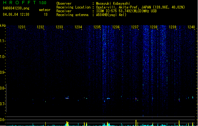Click the meteor count value 13
198x126 pixels.
[x=46, y=14]
